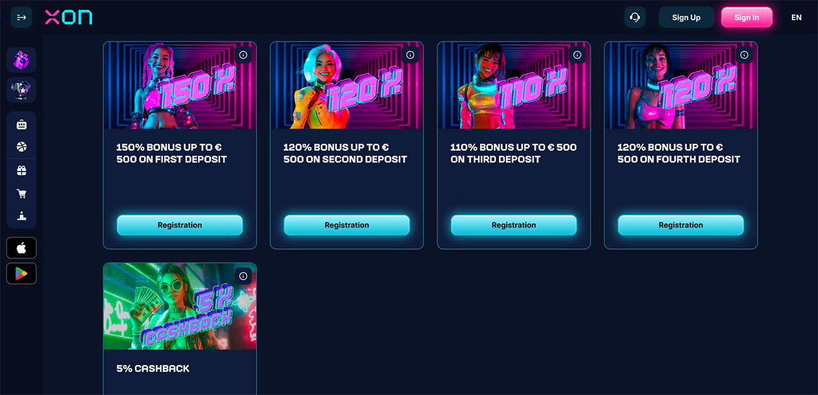This screenshot has height=395, width=818.
Task: Open the Apple App Store download button
Action: [x=21, y=248]
